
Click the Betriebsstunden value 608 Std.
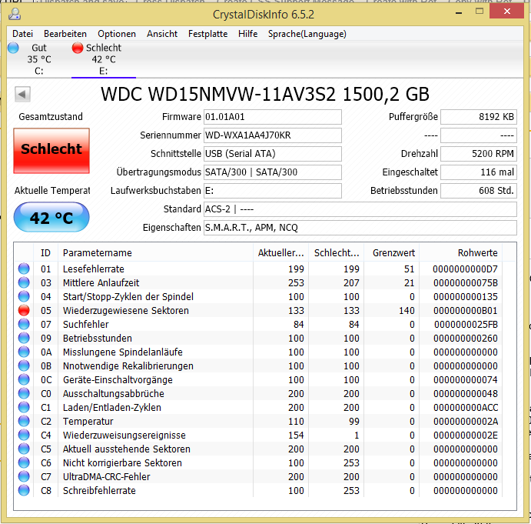click(x=478, y=191)
